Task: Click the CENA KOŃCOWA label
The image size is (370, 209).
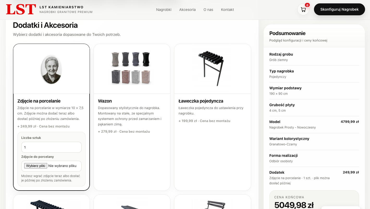Action: 289,197
